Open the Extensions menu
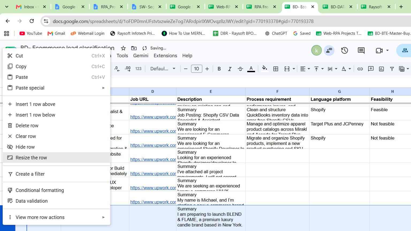Viewport: 411px width, 231px height. tap(165, 56)
